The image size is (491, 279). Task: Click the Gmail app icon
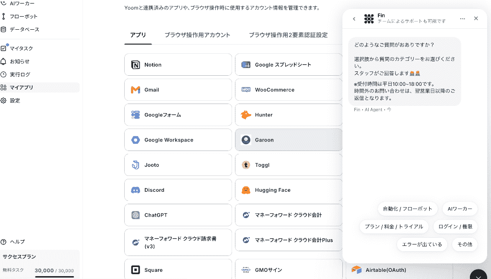click(136, 90)
